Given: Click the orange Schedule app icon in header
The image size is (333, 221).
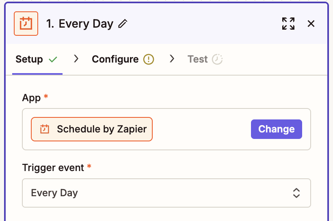Looking at the screenshot, I should coord(26,24).
